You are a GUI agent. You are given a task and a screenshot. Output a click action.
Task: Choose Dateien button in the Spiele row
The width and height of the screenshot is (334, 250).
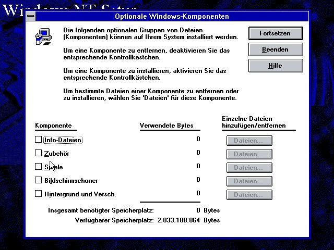249,167
